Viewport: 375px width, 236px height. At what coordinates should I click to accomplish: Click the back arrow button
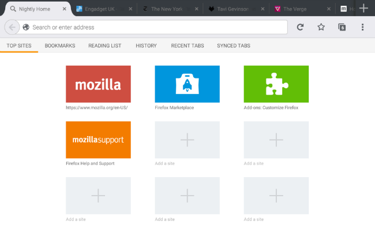pos(12,27)
